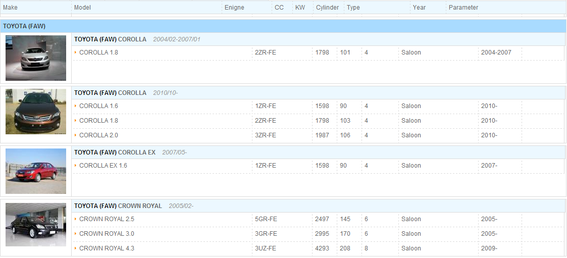Click Saloon type in CROWN ROYAL 4.3 row
This screenshot has height=258, width=567.
411,248
